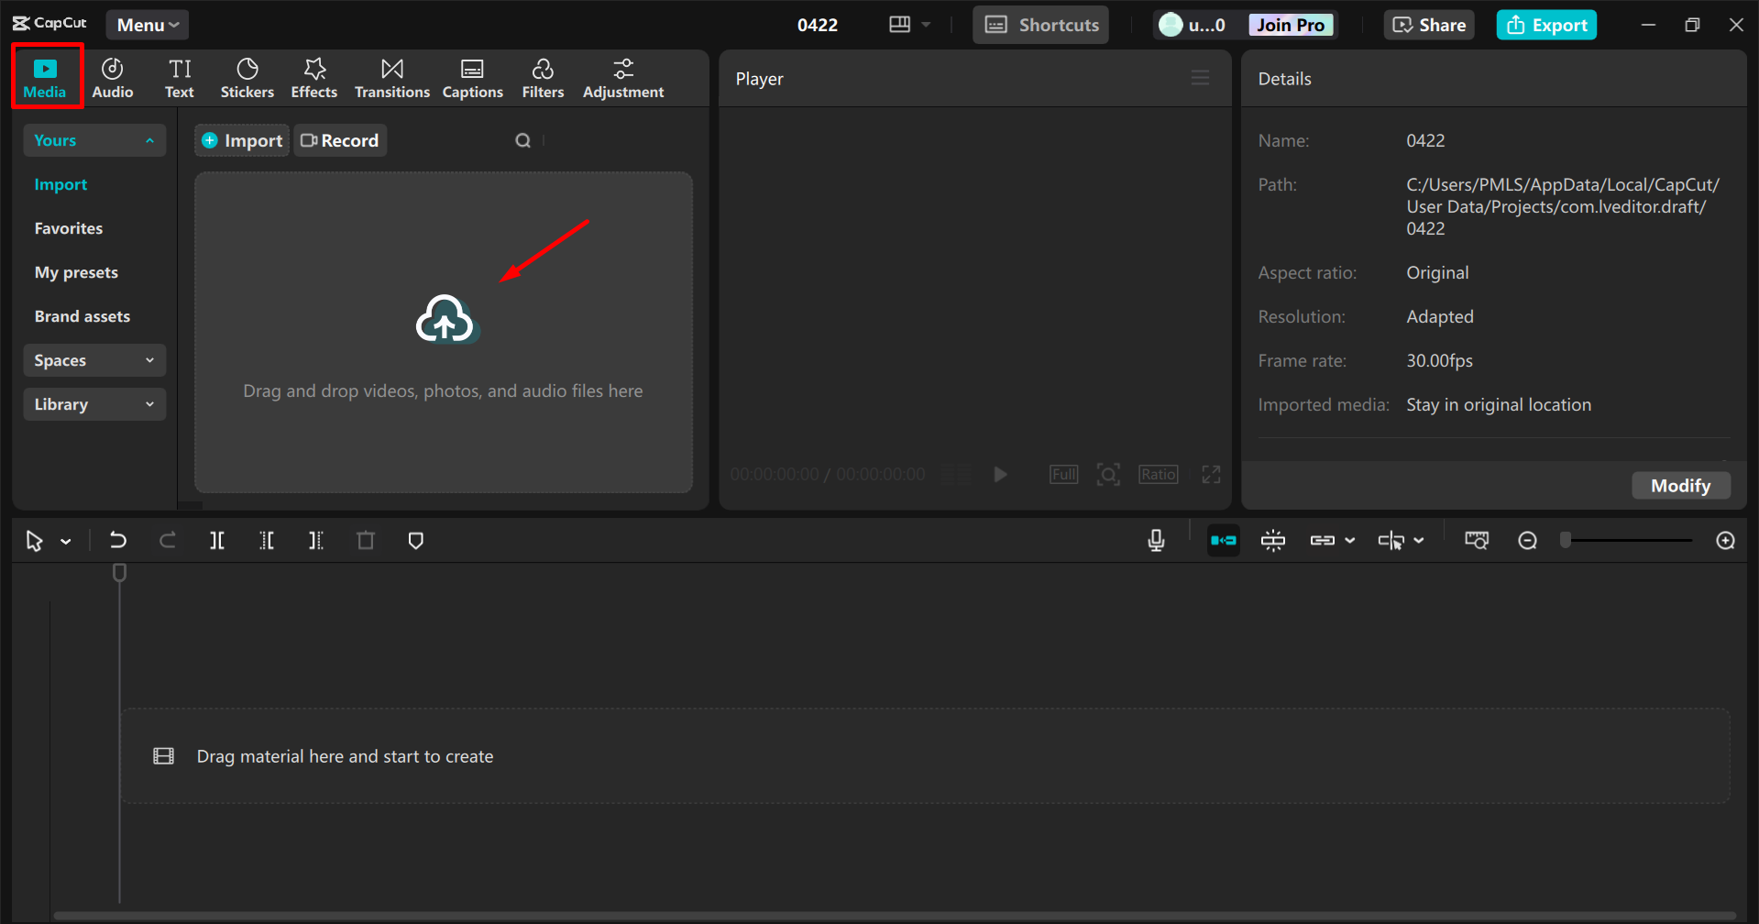
Task: Go to the Stickers tab
Action: 247,78
